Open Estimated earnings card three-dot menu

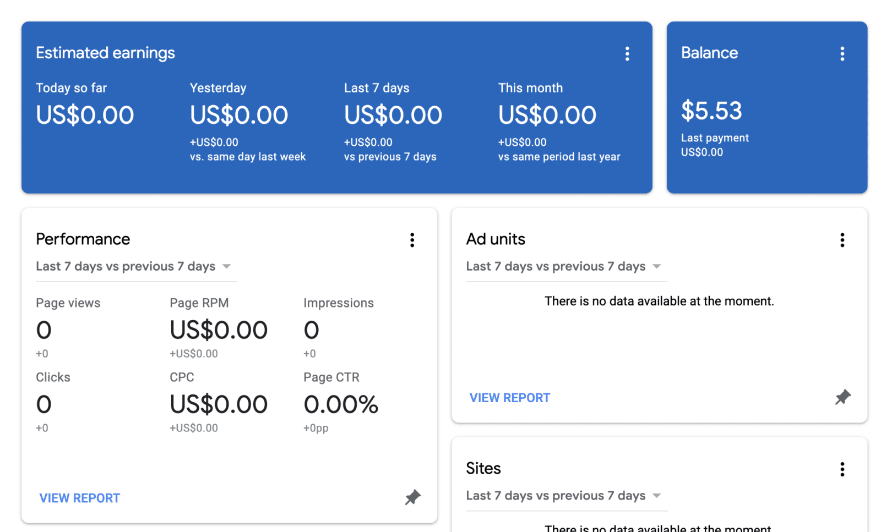point(627,53)
